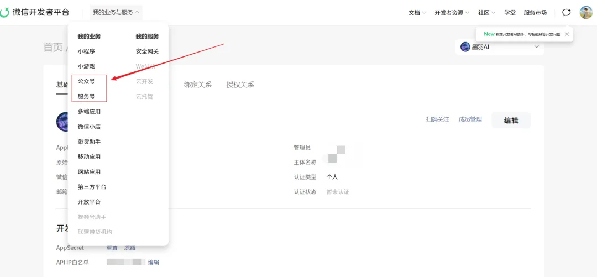The height and width of the screenshot is (277, 597).
Task: Click the 暂未认证 status text
Action: (x=338, y=192)
